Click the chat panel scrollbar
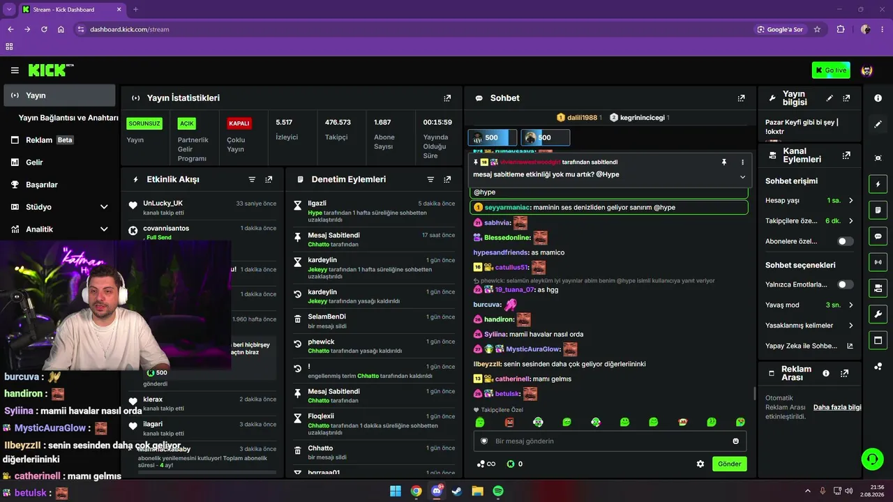This screenshot has height=502, width=893. (x=754, y=393)
